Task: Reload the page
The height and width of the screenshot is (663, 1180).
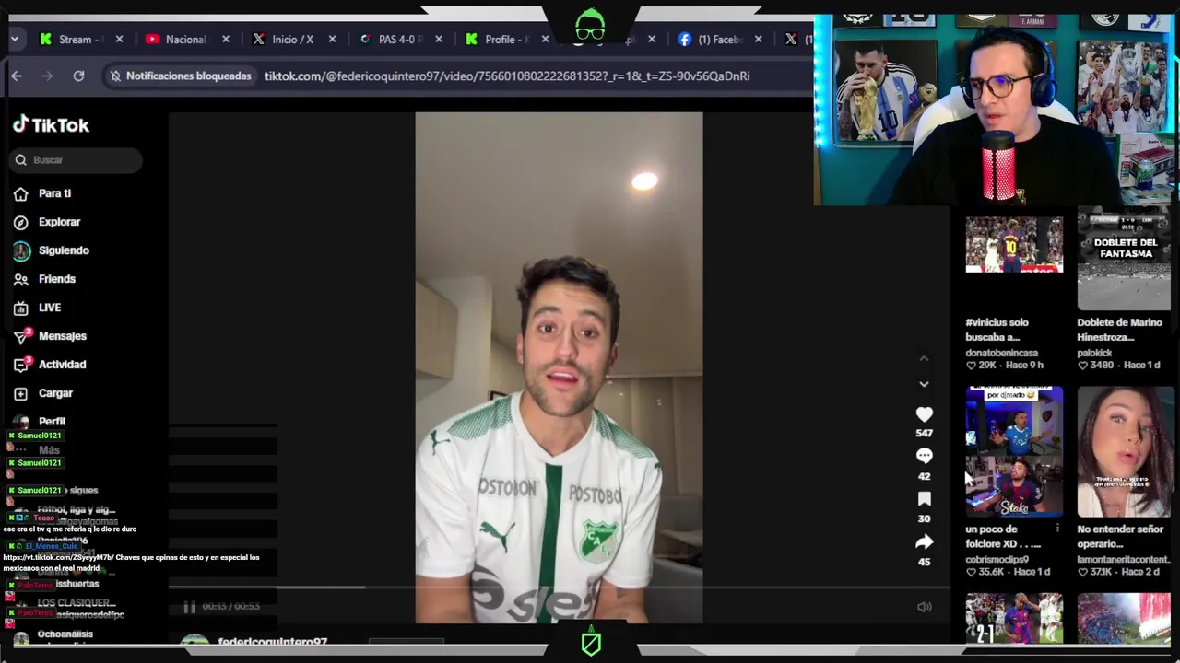Action: [x=78, y=76]
